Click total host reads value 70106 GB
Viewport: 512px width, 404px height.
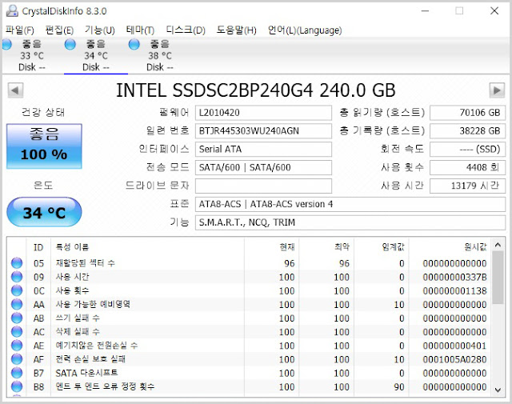click(x=467, y=113)
